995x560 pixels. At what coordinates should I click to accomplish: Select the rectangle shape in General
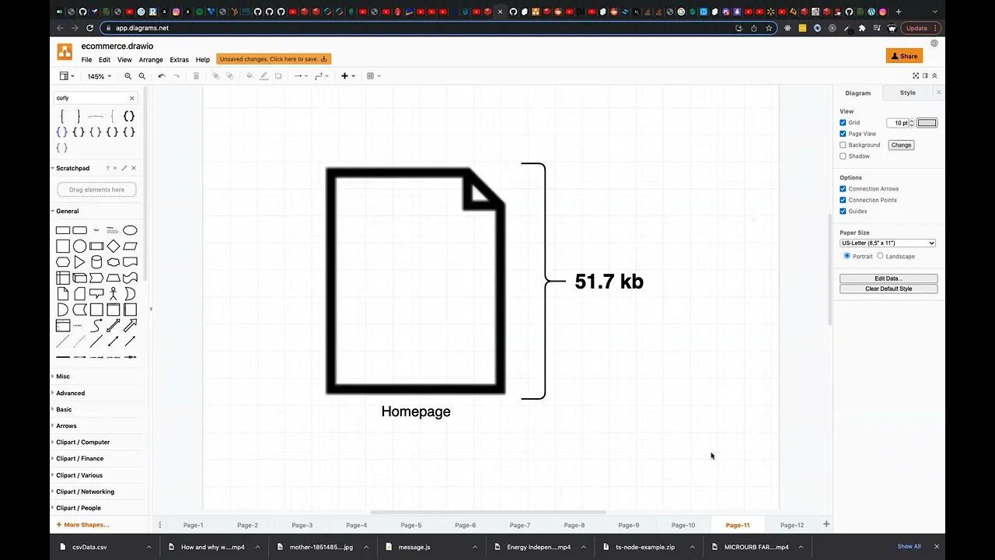click(63, 230)
